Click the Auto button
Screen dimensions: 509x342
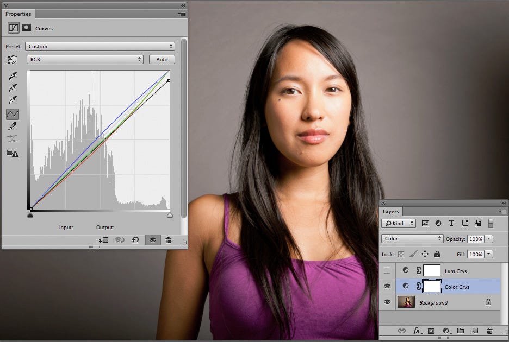[162, 59]
